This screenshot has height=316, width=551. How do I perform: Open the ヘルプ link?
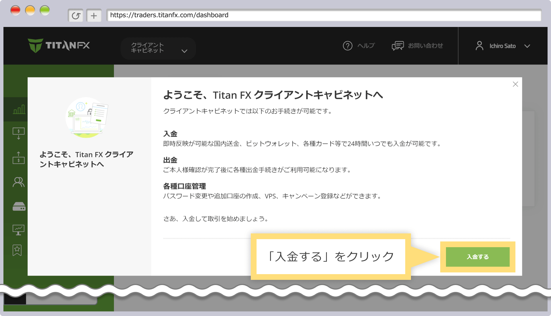click(x=366, y=46)
